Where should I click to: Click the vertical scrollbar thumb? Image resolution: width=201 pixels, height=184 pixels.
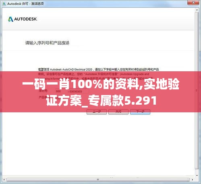[x=197, y=90]
